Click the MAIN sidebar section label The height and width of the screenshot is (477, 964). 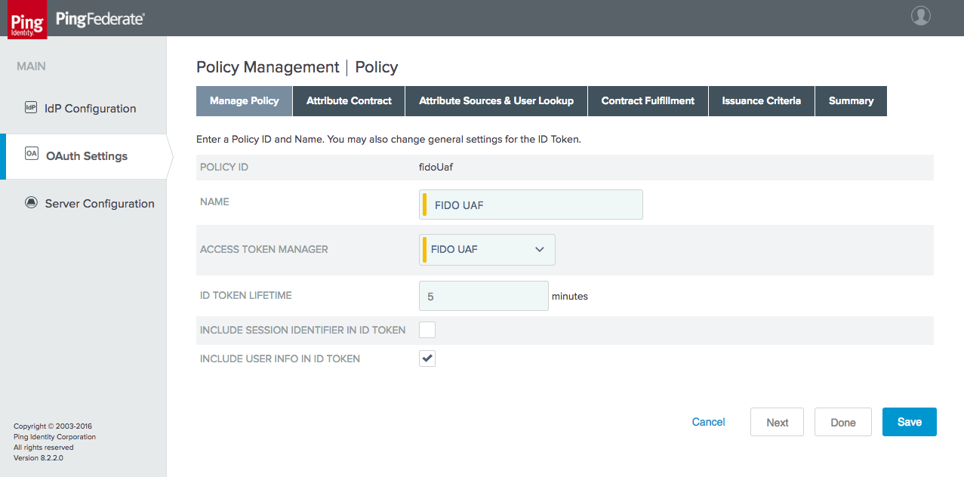[x=31, y=66]
